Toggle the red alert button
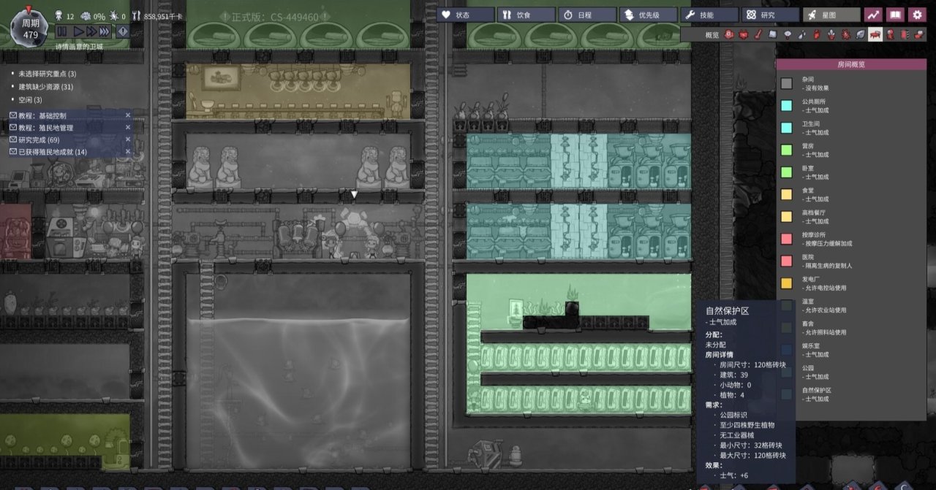 pos(122,31)
